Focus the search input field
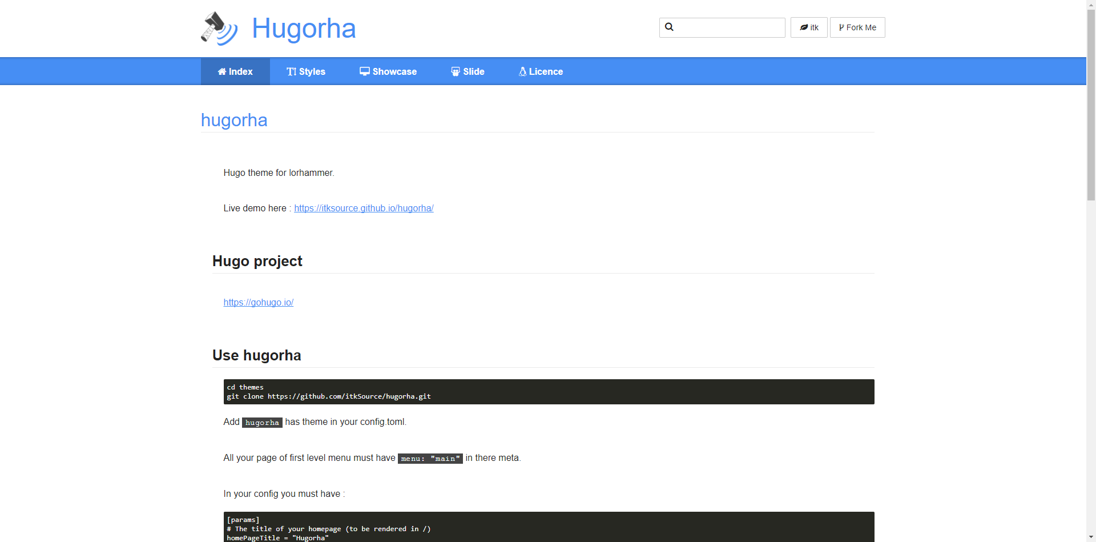The height and width of the screenshot is (542, 1096). 722,27
